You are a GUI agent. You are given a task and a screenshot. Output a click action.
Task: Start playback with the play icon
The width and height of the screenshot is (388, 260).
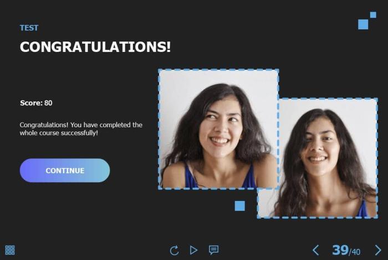(x=193, y=250)
